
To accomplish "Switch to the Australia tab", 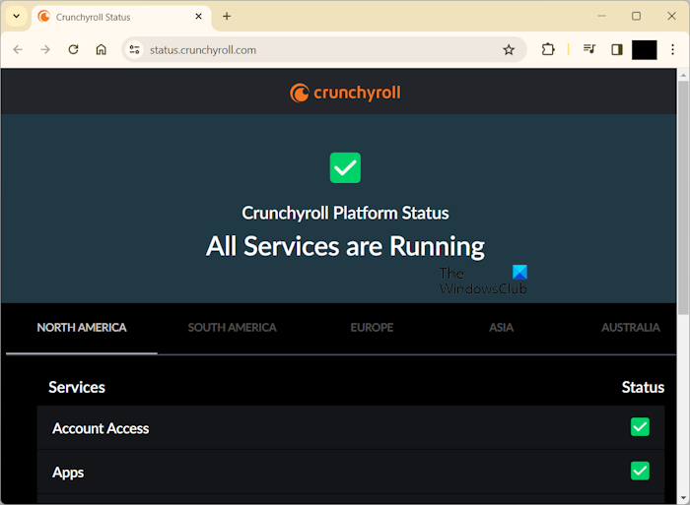I will point(631,328).
